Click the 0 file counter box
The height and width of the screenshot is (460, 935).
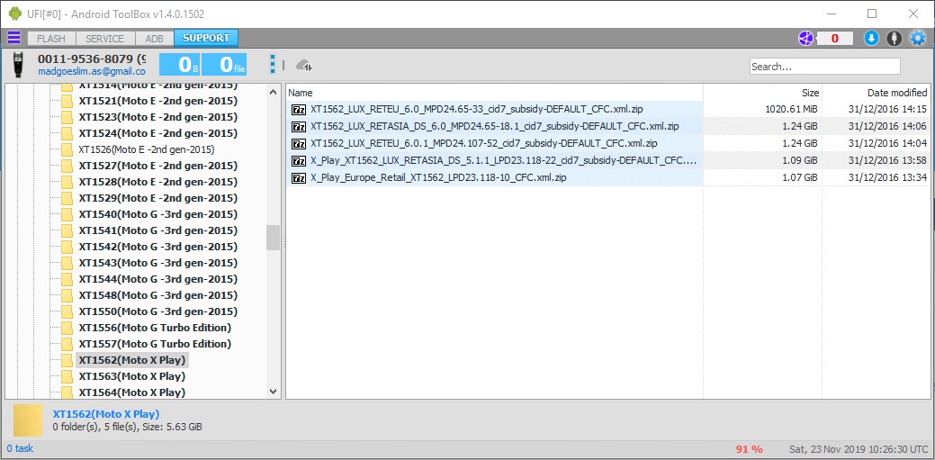[x=224, y=65]
